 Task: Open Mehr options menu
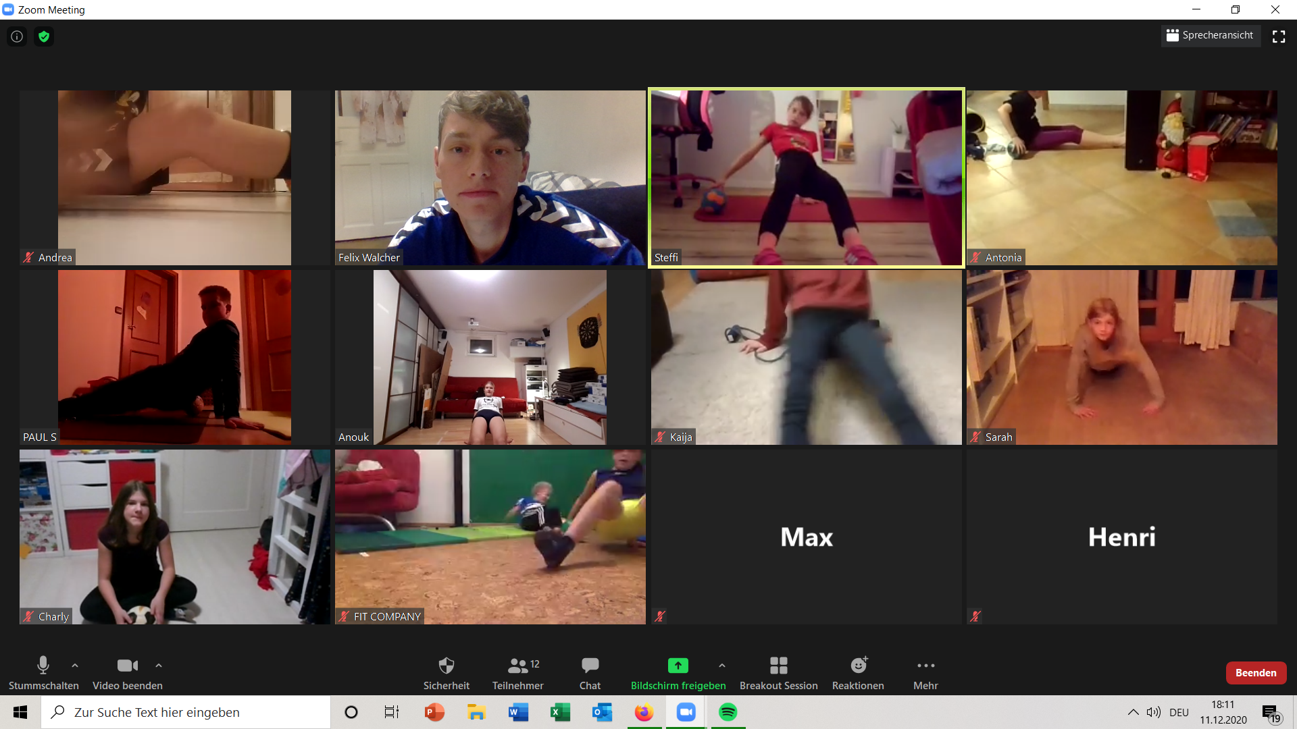tap(925, 673)
